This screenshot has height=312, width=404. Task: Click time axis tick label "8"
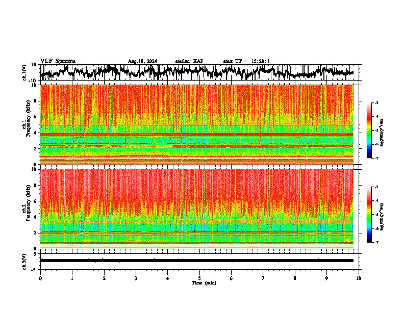(x=295, y=278)
